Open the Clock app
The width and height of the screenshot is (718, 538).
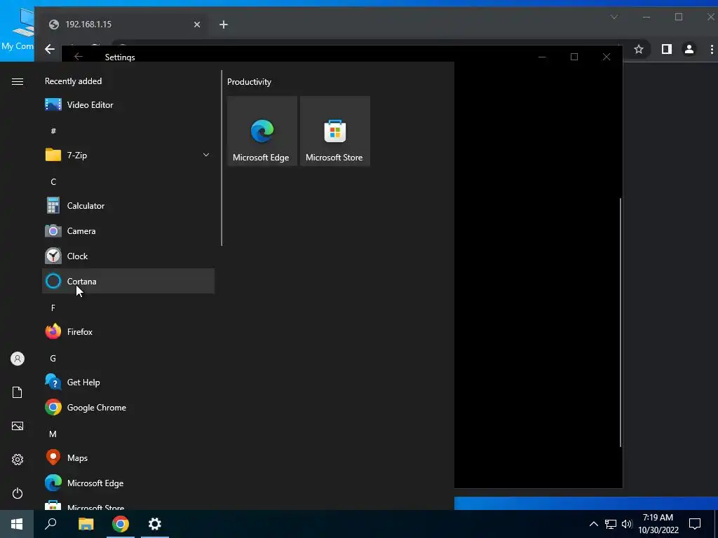pyautogui.click(x=128, y=256)
